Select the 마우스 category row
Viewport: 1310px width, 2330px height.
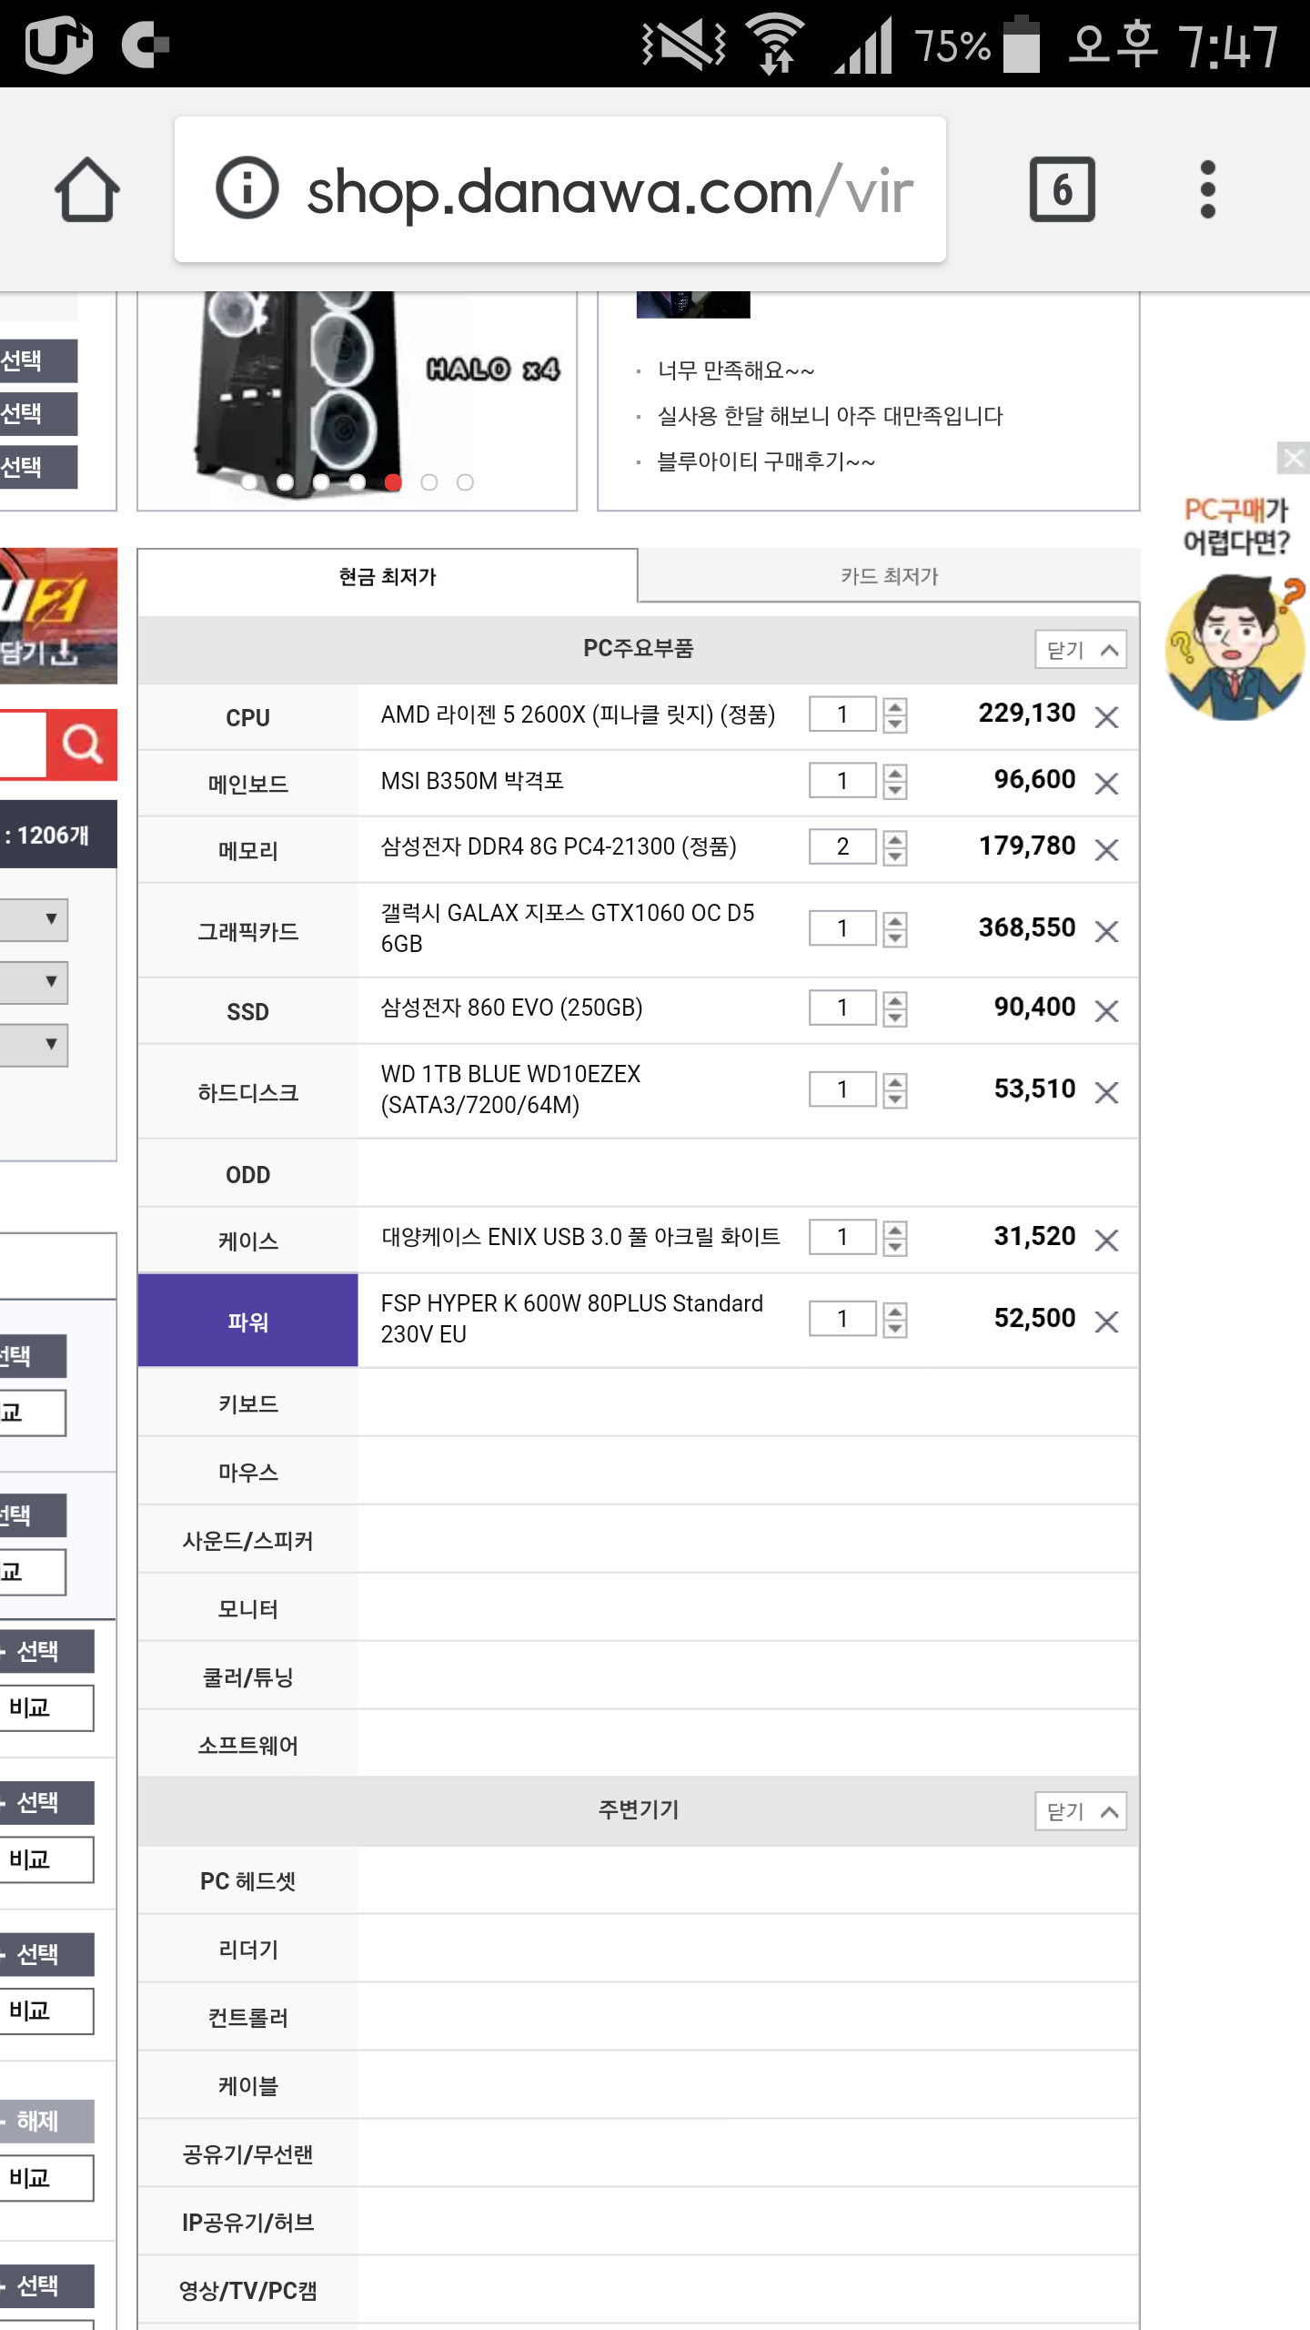click(x=247, y=1472)
